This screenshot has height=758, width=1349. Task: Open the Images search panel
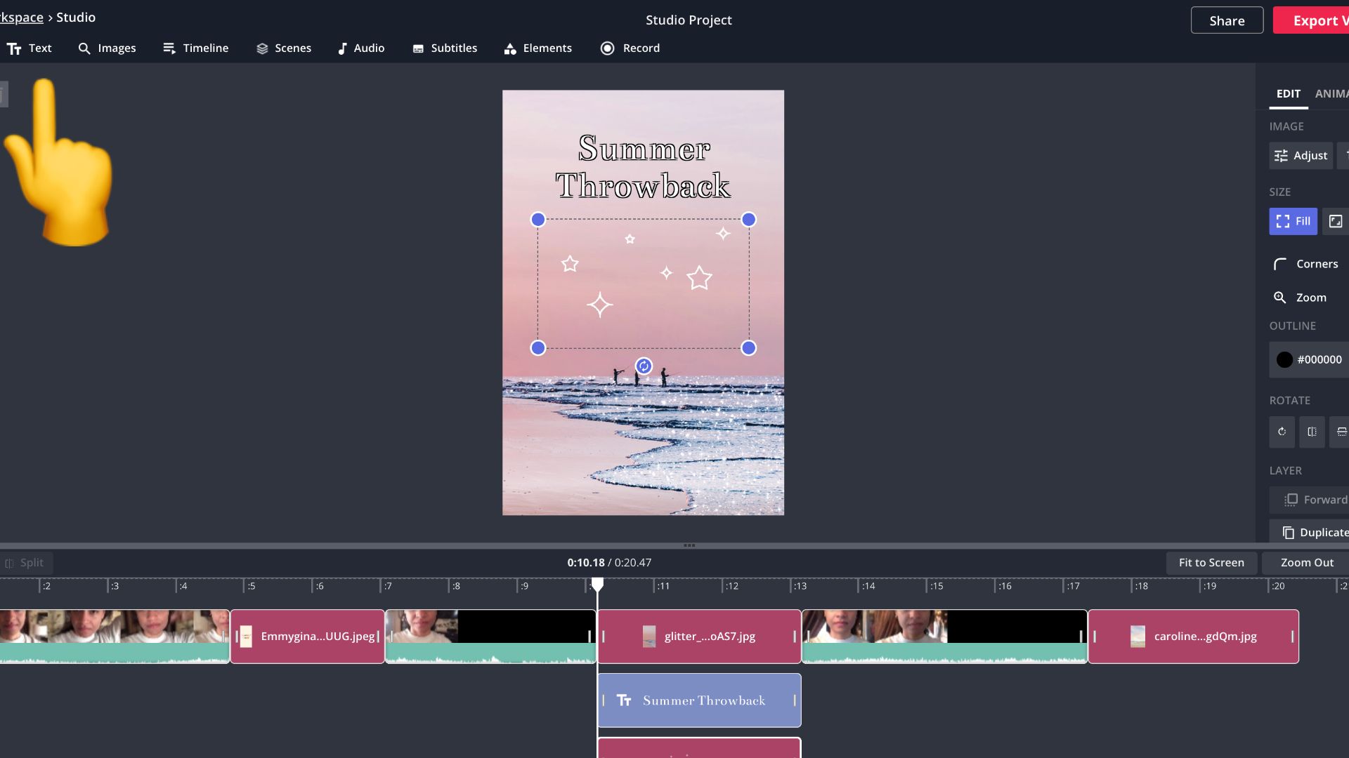(x=107, y=48)
